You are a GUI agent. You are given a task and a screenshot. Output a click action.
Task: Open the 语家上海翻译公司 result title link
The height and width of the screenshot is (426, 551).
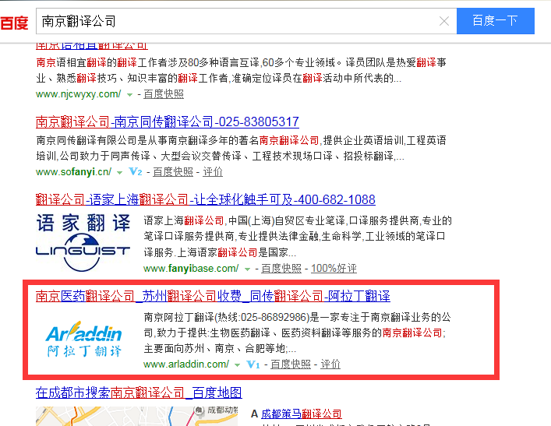click(206, 199)
